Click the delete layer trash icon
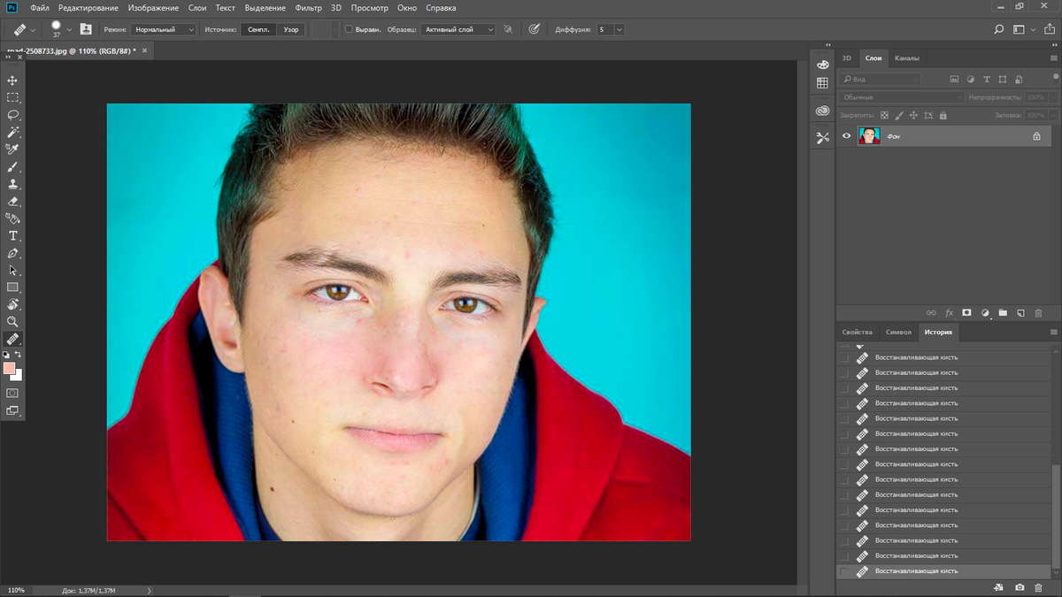This screenshot has width=1062, height=597. (1039, 313)
